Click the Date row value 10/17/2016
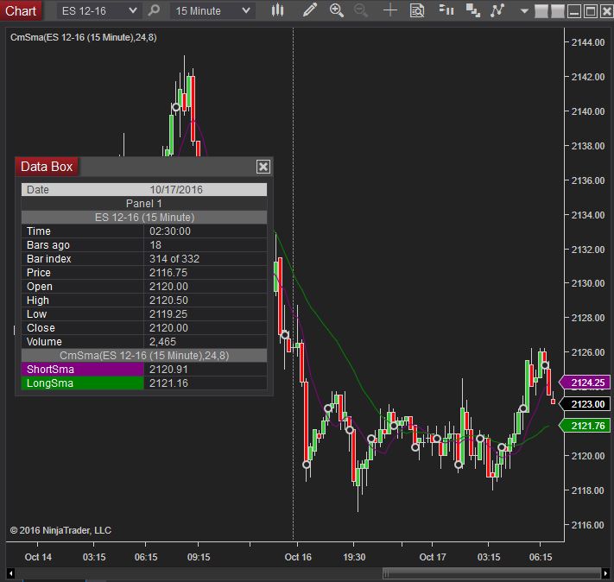The width and height of the screenshot is (614, 582). [x=176, y=190]
